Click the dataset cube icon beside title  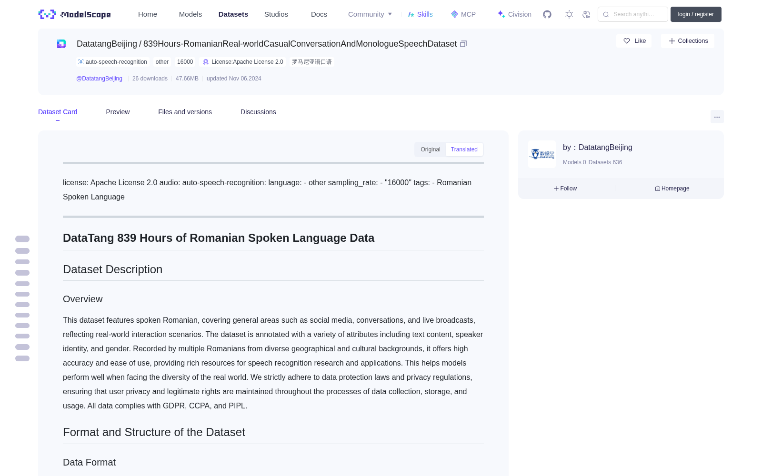pos(61,44)
